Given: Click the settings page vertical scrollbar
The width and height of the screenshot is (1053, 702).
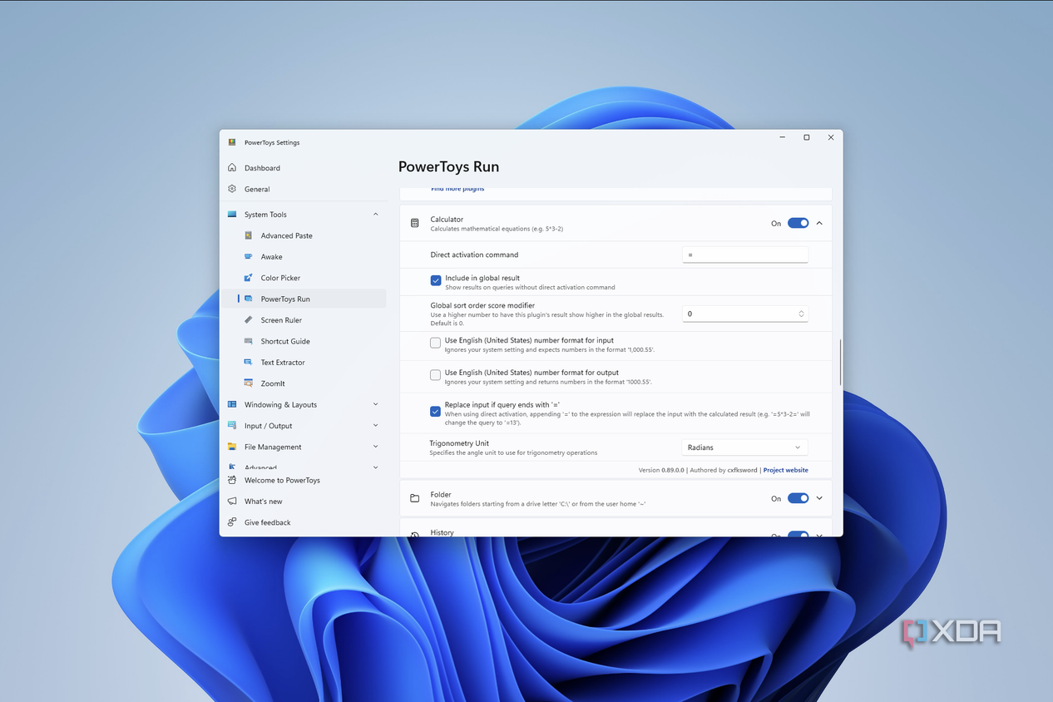Looking at the screenshot, I should coord(839,362).
